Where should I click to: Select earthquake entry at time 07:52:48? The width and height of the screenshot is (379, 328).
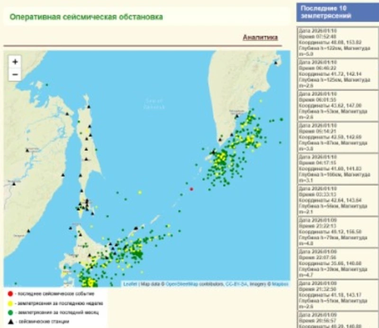(x=334, y=42)
